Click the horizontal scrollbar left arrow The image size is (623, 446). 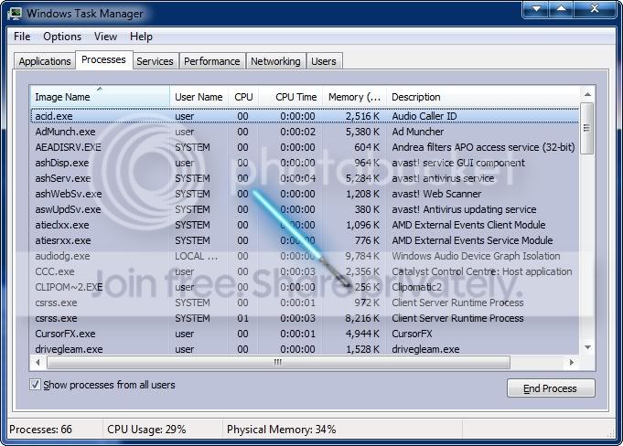pos(38,362)
